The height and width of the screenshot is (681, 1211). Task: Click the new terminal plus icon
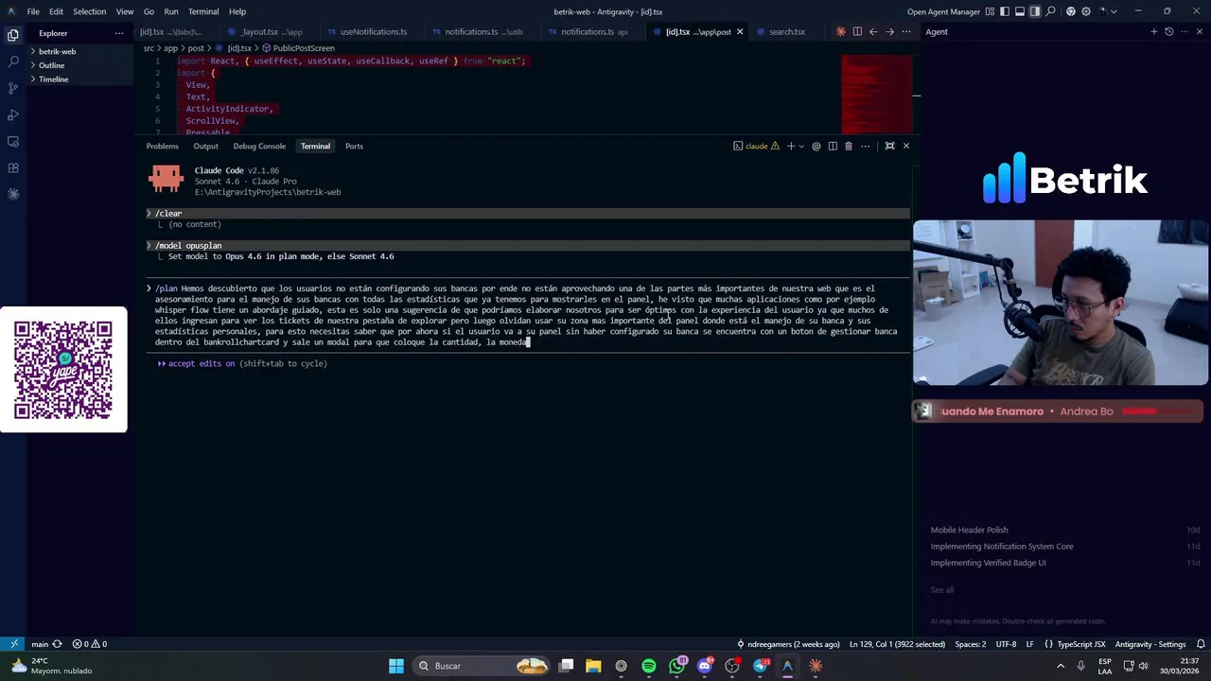(x=791, y=146)
